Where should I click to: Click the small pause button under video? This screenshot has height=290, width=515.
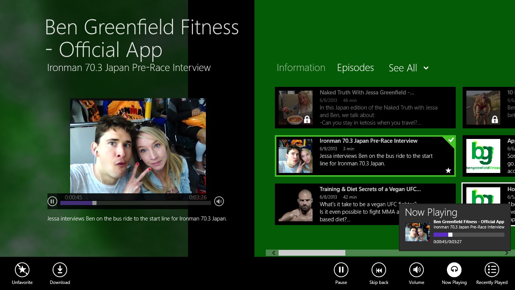click(52, 201)
